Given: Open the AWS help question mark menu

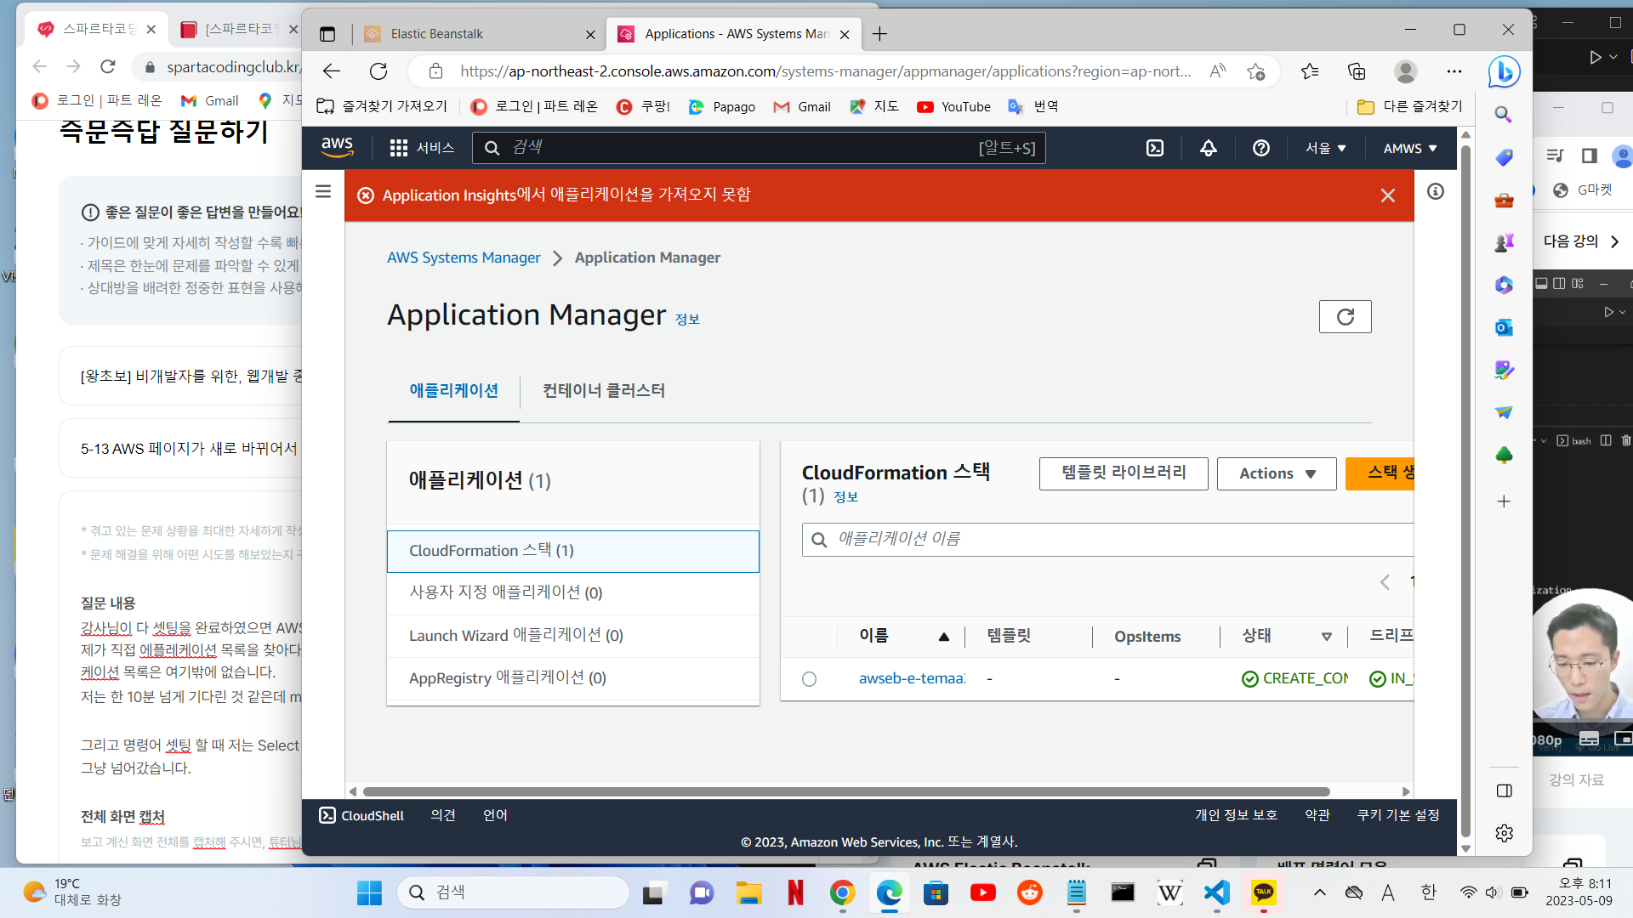Looking at the screenshot, I should click(1261, 148).
